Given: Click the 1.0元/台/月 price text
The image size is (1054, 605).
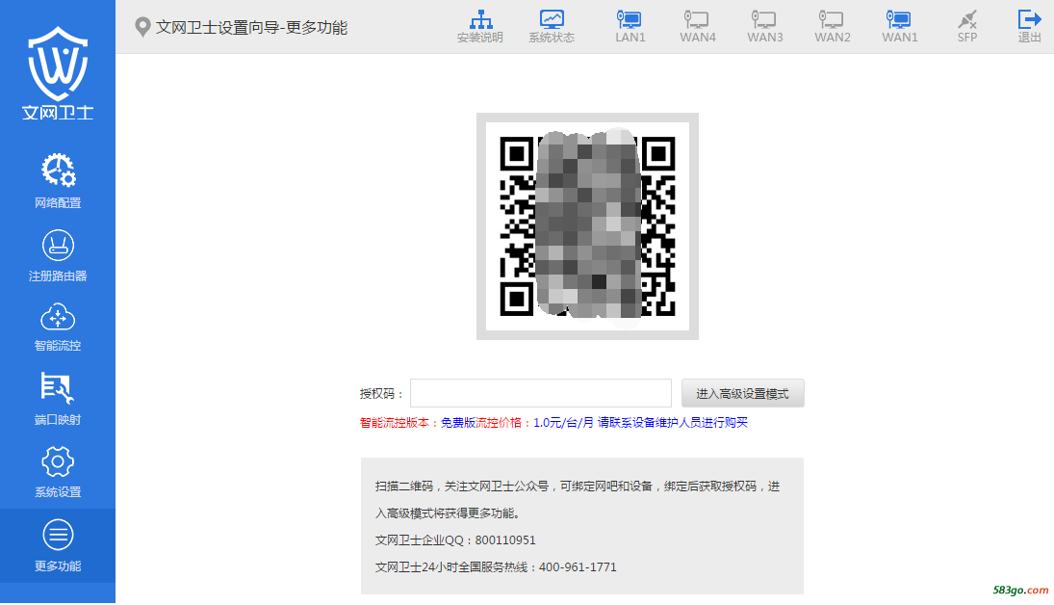Looking at the screenshot, I should [x=563, y=423].
